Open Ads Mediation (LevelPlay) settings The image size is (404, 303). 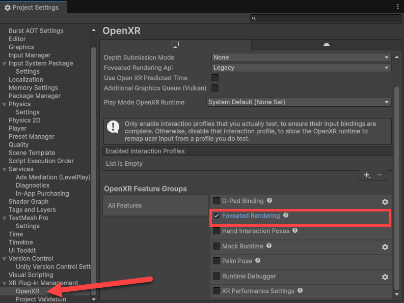click(x=53, y=177)
